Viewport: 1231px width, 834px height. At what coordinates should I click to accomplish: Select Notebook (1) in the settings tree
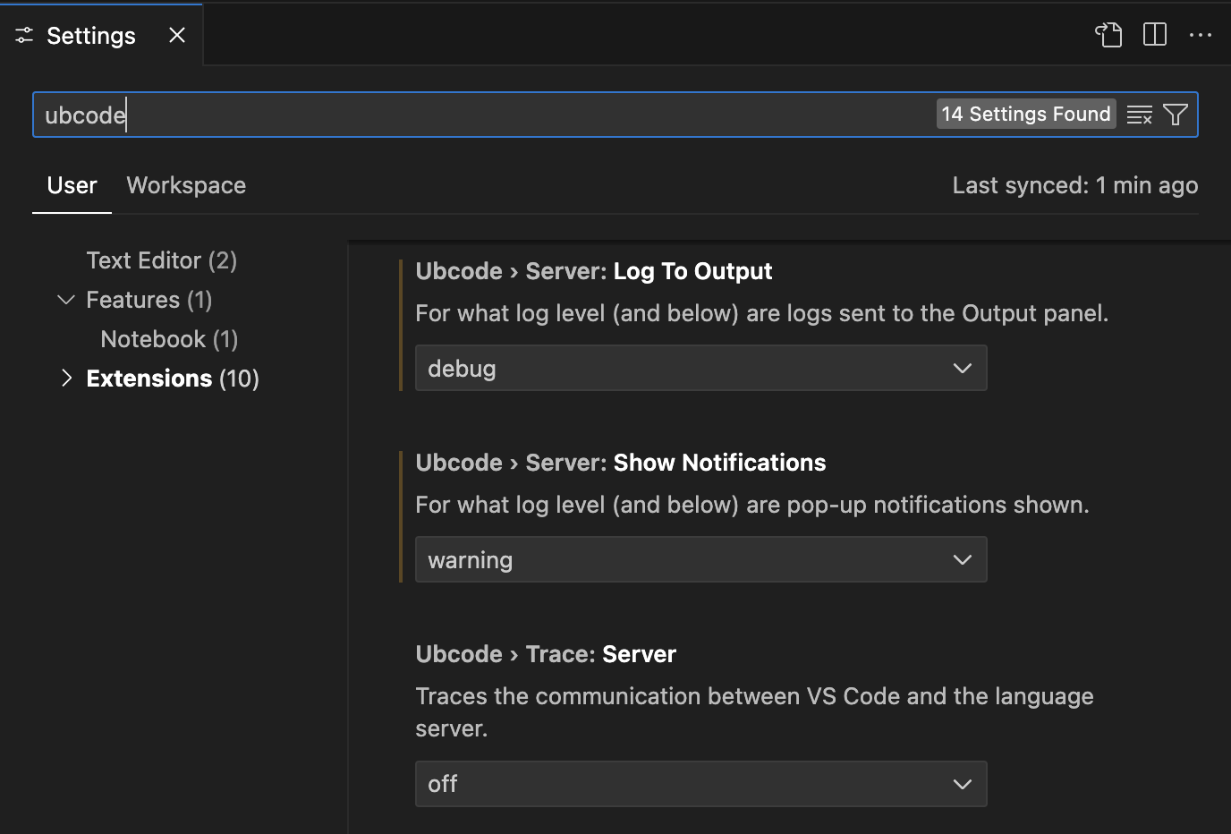tap(169, 339)
